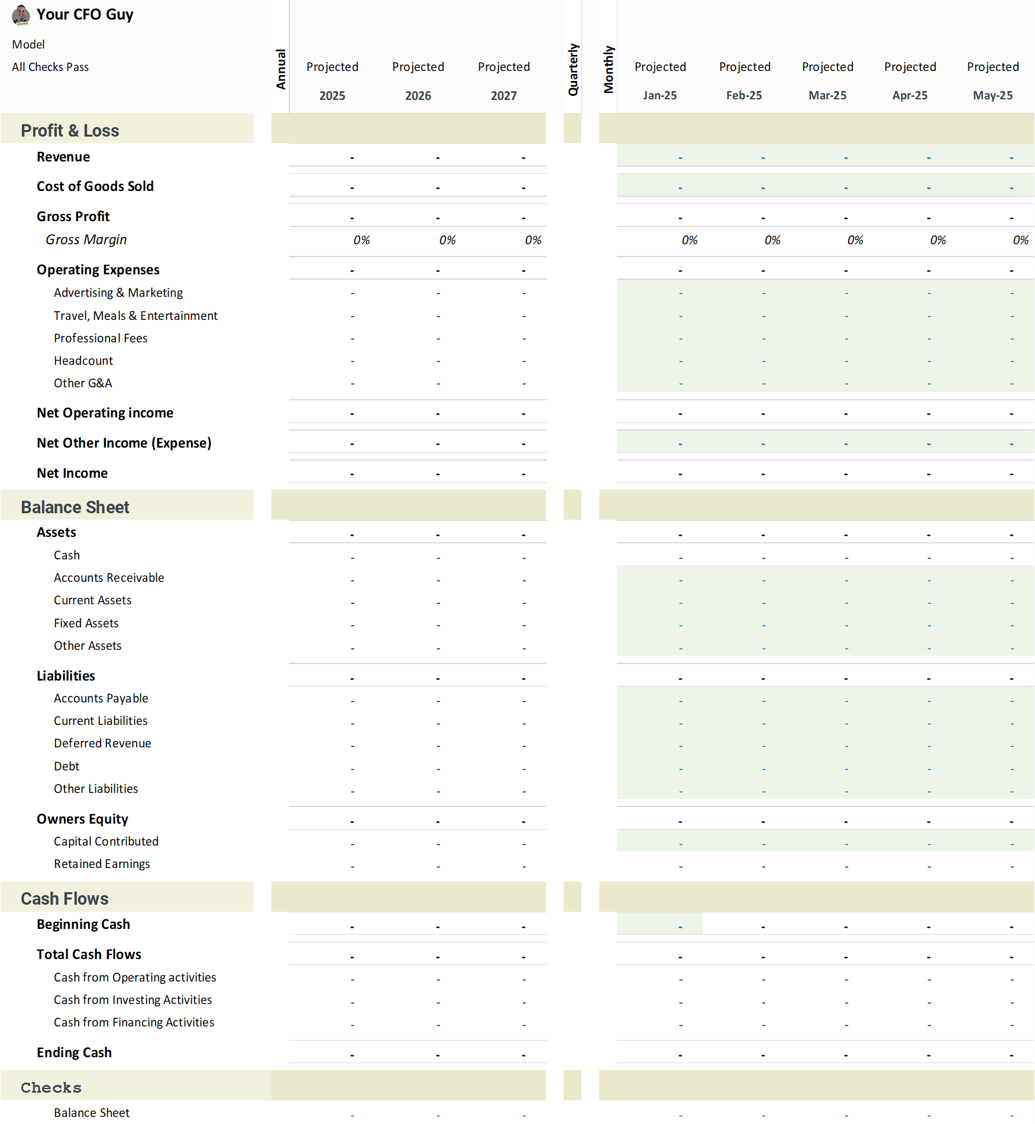This screenshot has height=1124, width=1035.
Task: Click Net Other Income cell for May-25
Action: click(993, 442)
